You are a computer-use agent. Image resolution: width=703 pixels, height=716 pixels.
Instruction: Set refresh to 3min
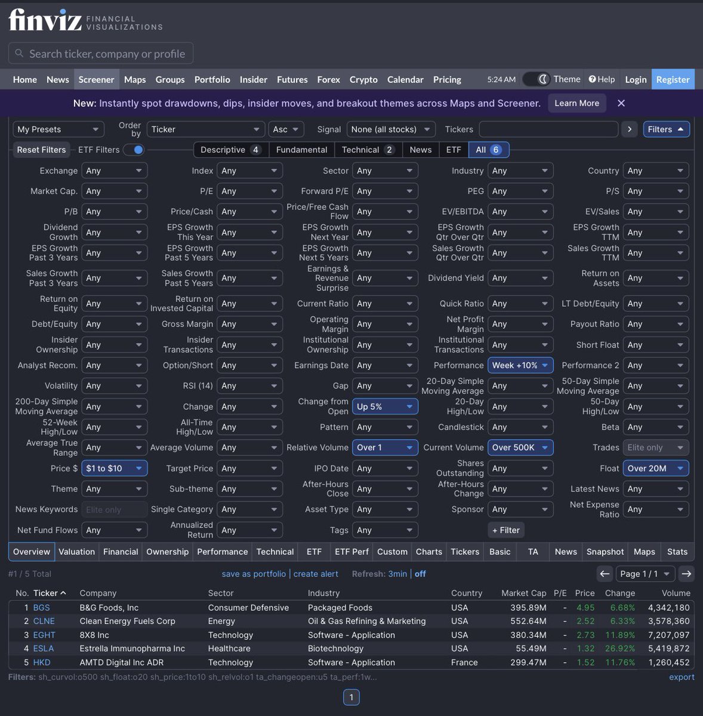point(397,574)
